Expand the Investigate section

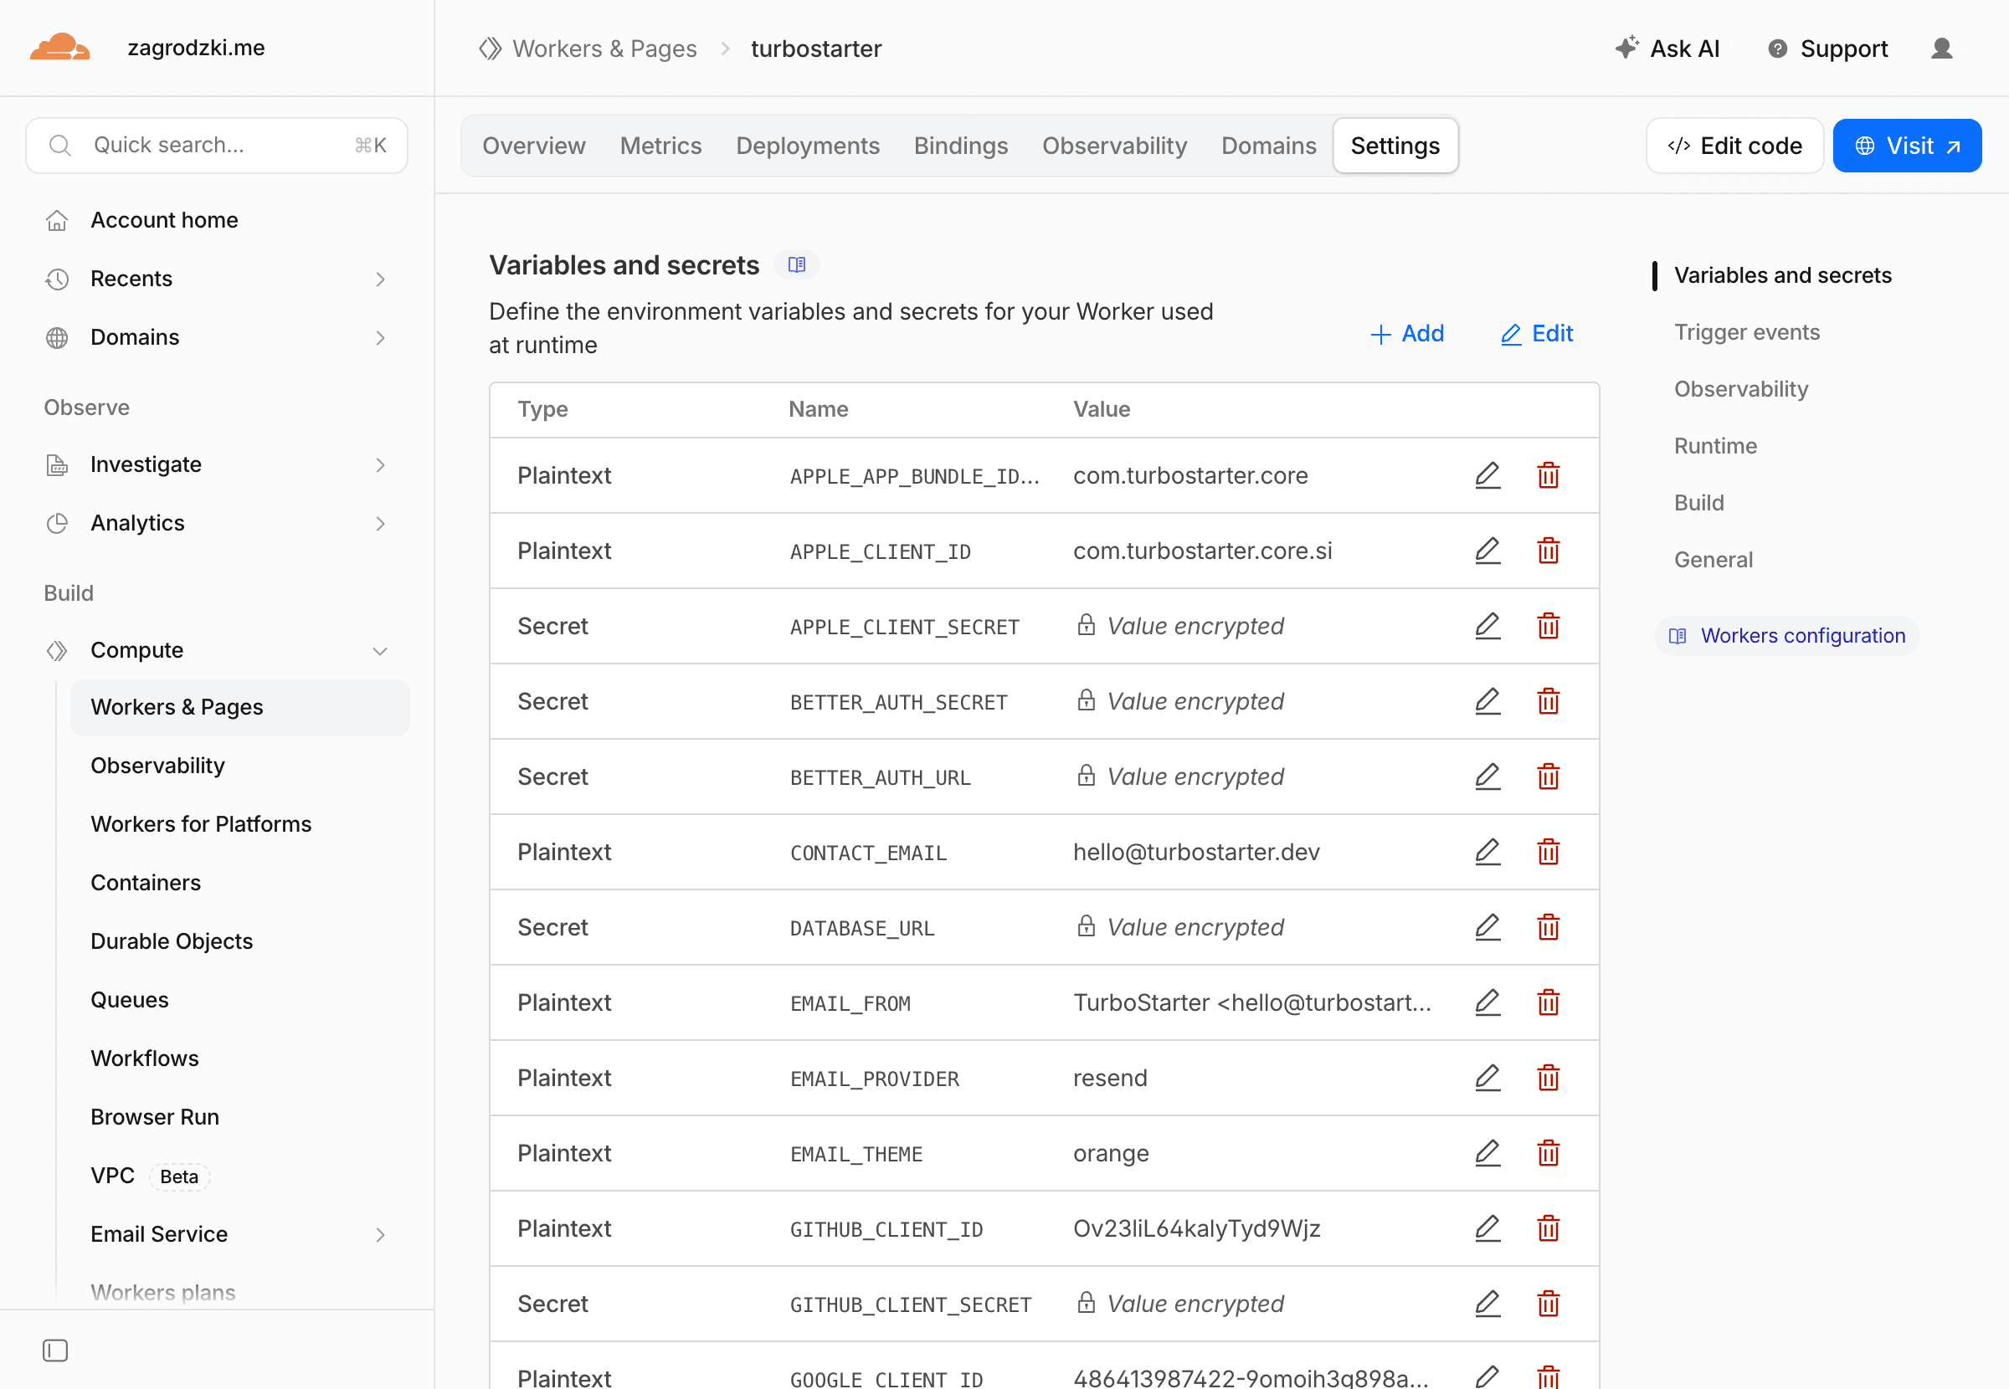coord(217,464)
